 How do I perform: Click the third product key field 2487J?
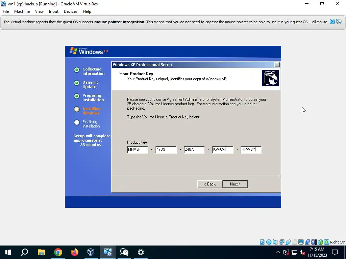coord(194,149)
